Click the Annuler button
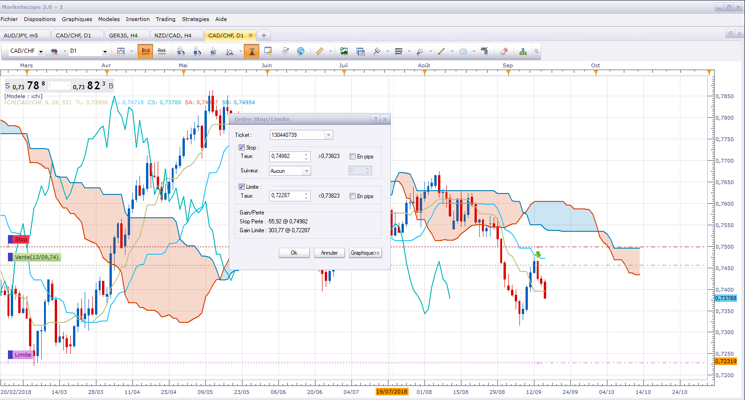Image resolution: width=745 pixels, height=400 pixels. [x=329, y=253]
